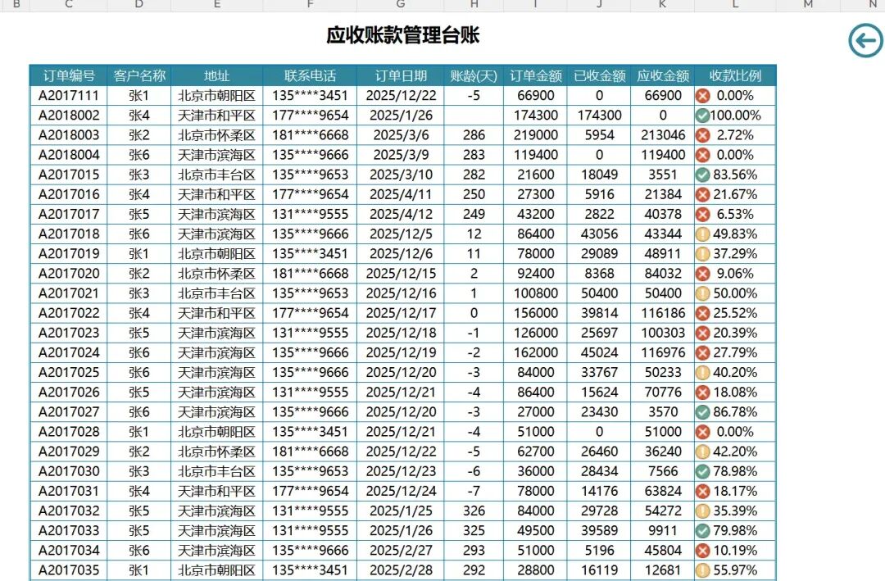885x581 pixels.
Task: Select column G header letter
Action: (401, 5)
